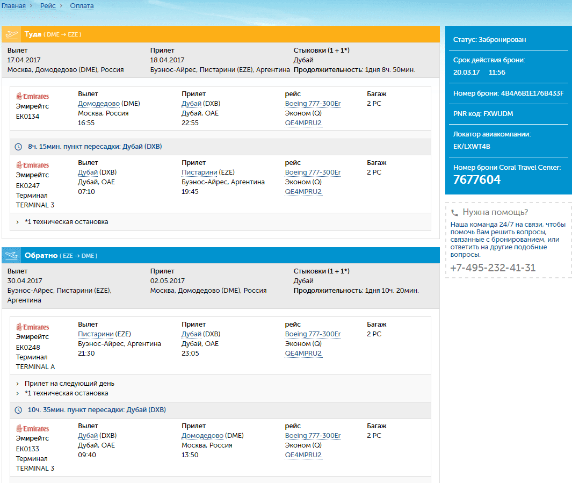Click return departure date 30.04.2017
This screenshot has height=483, width=572.
point(25,280)
